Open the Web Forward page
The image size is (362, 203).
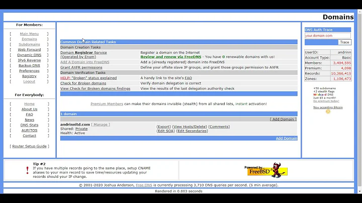[29, 50]
